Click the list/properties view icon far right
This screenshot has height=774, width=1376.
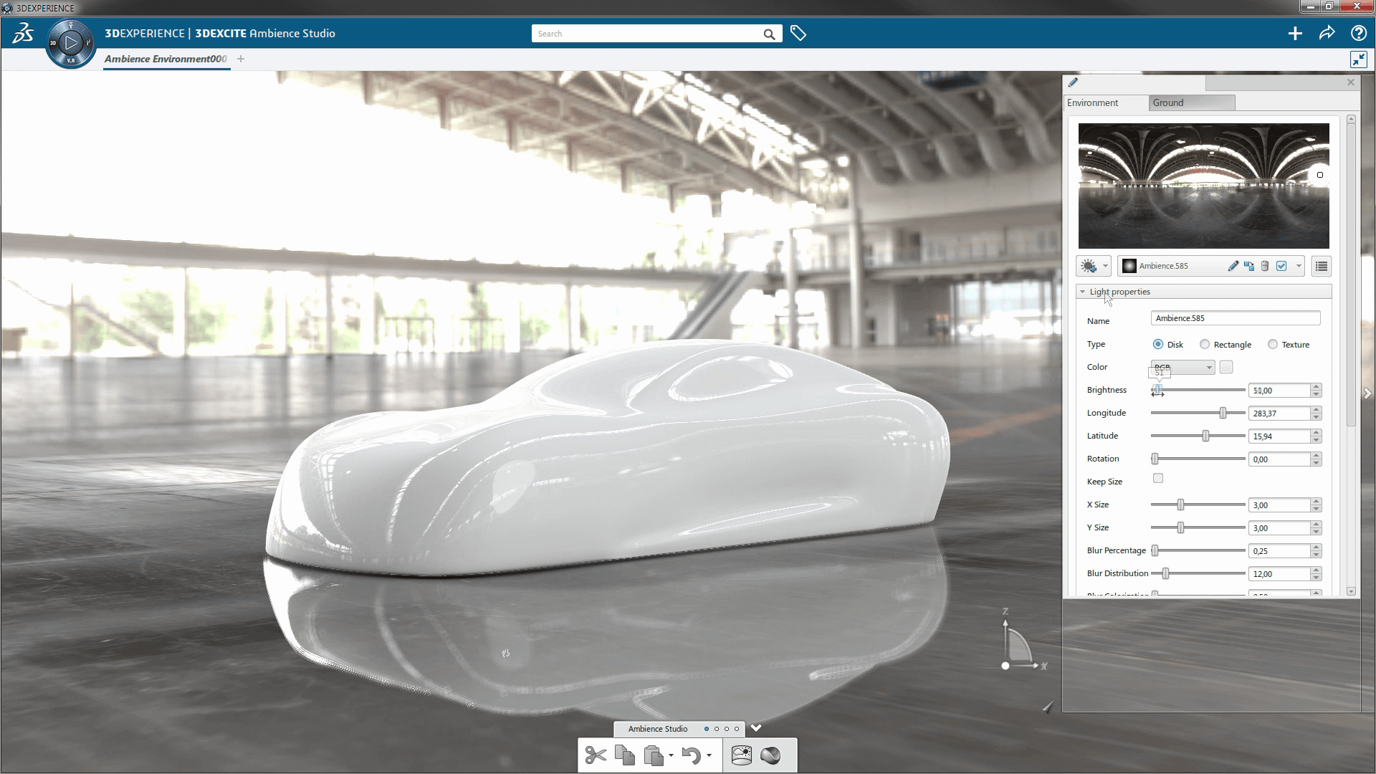click(x=1322, y=267)
